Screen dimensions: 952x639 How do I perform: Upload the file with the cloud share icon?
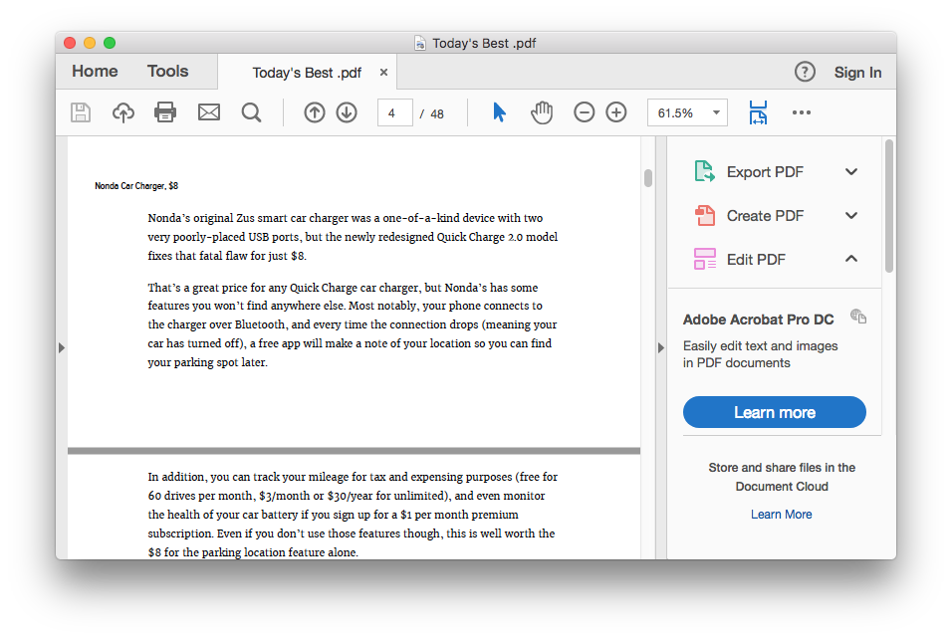122,112
